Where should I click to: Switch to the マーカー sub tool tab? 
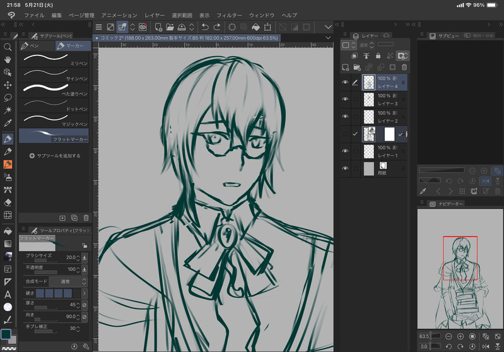[73, 46]
